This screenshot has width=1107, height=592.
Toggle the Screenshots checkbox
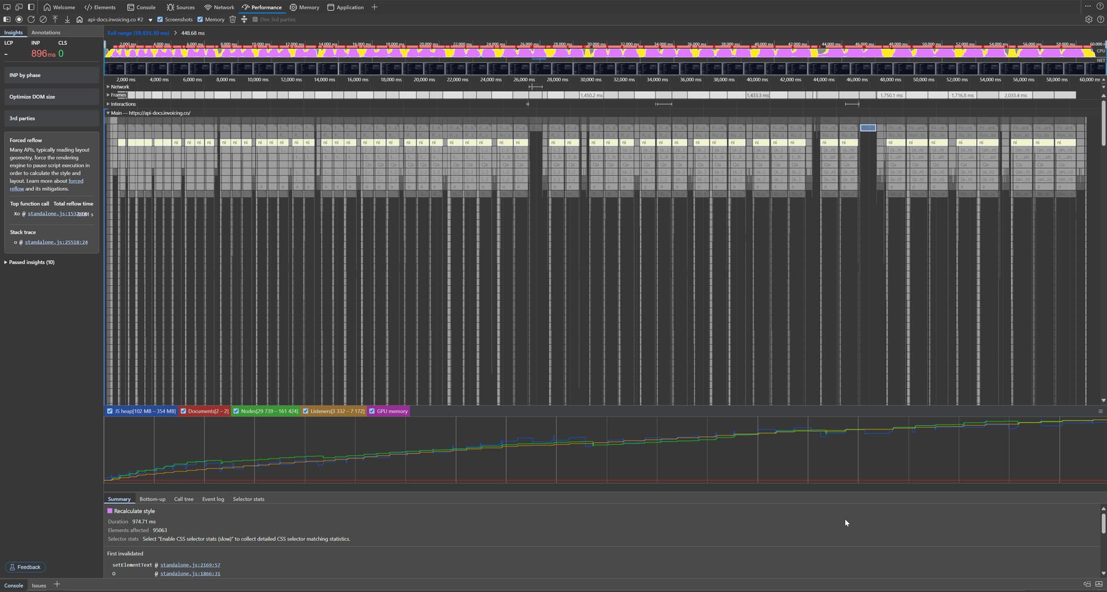tap(160, 19)
